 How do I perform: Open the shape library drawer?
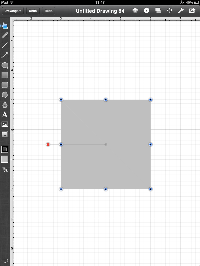click(5, 134)
